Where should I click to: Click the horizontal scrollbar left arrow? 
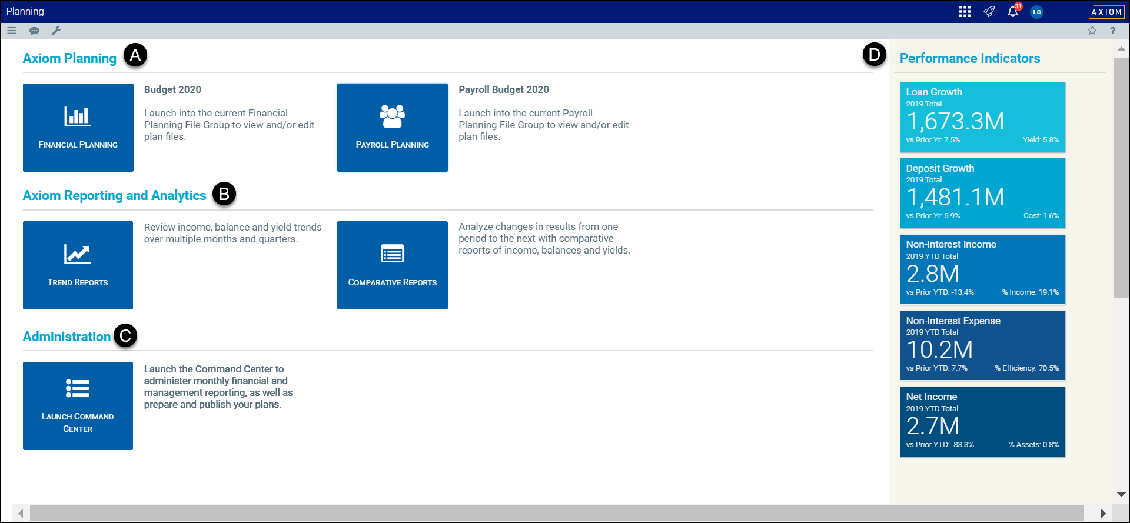click(x=21, y=513)
